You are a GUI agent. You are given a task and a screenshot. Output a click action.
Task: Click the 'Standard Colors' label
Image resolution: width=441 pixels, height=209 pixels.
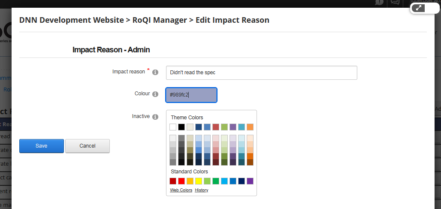(189, 172)
